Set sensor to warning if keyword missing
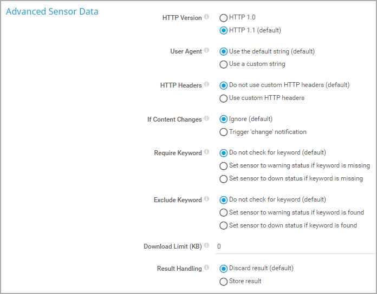Screen dimensions: 377x294 pyautogui.click(x=223, y=166)
